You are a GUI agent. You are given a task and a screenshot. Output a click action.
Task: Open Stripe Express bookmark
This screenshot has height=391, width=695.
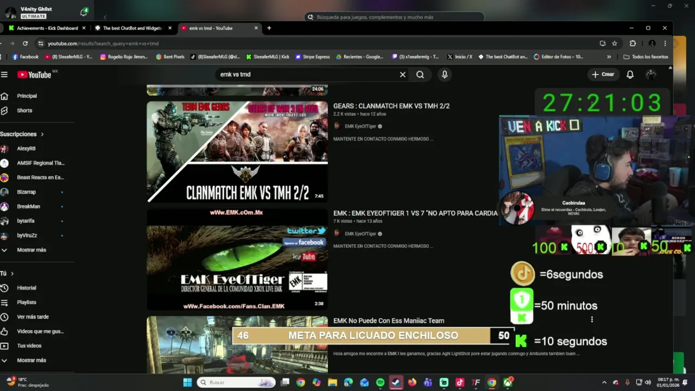pyautogui.click(x=313, y=56)
